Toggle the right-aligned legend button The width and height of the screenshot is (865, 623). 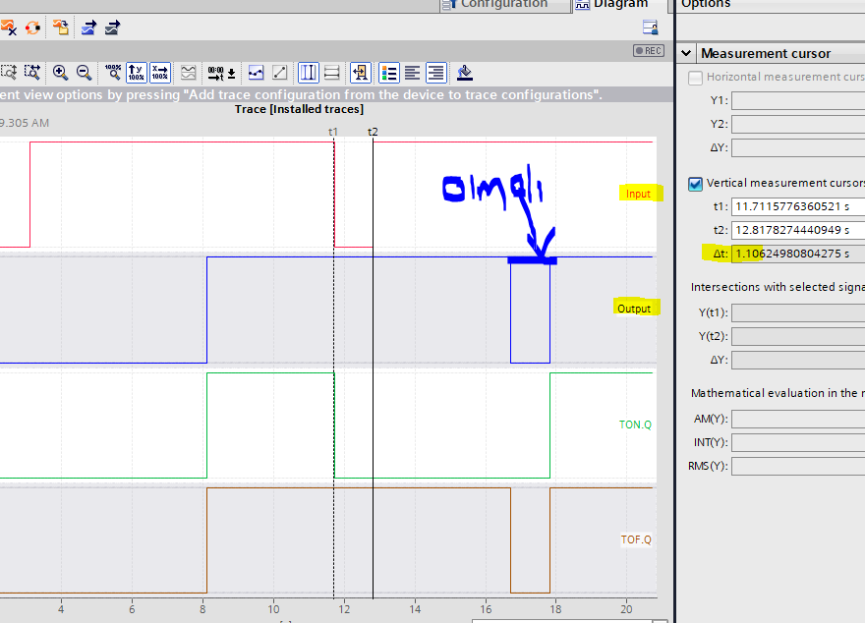click(435, 72)
